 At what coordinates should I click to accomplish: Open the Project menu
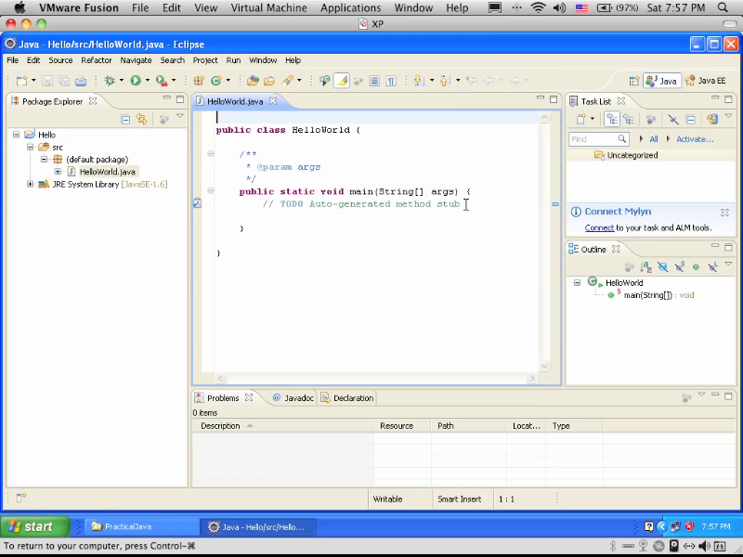click(x=205, y=60)
